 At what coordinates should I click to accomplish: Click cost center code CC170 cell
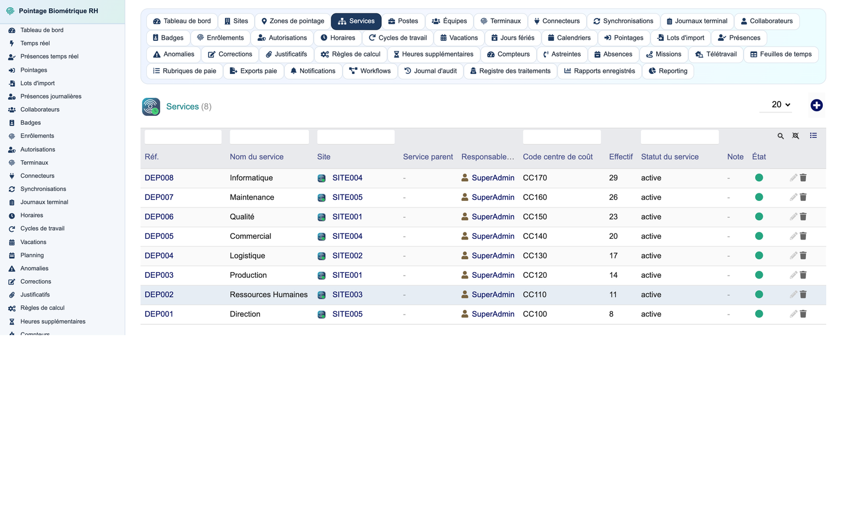(x=535, y=178)
